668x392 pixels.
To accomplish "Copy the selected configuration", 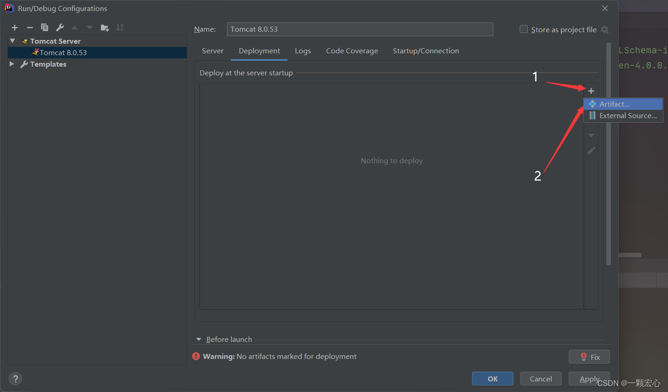I will pos(45,28).
